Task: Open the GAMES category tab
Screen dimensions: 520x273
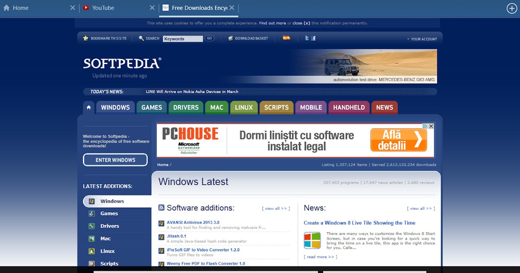Action: [x=152, y=107]
